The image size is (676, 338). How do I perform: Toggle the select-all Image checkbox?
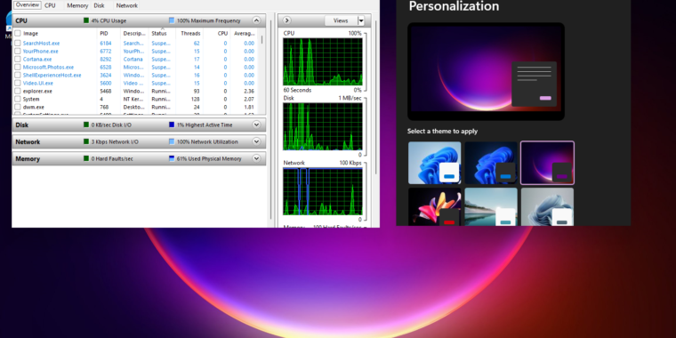pyautogui.click(x=18, y=33)
